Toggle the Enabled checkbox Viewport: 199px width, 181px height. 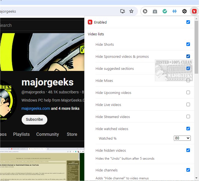(188, 22)
